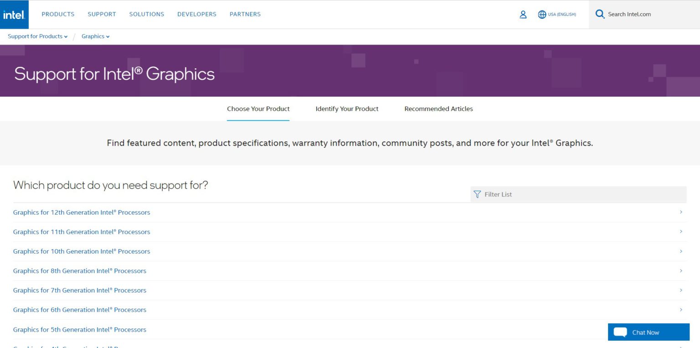700x348 pixels.
Task: Switch to the Recommended Articles tab
Action: click(438, 109)
